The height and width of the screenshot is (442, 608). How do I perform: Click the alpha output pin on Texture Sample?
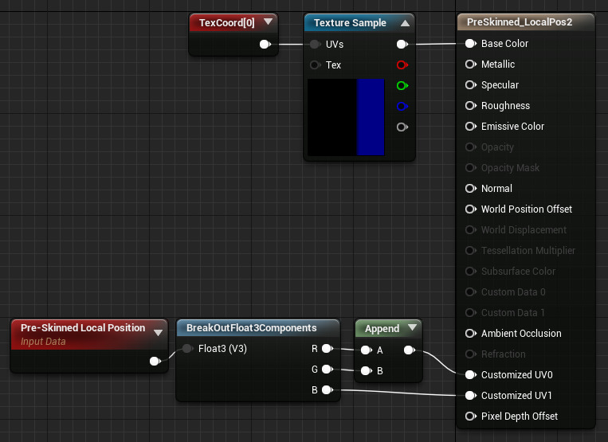pyautogui.click(x=402, y=127)
